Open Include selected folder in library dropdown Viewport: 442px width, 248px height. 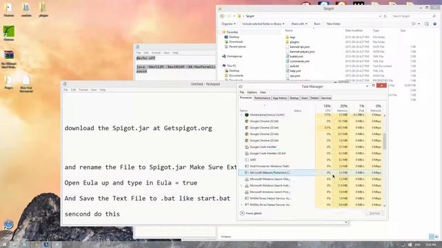pos(263,24)
